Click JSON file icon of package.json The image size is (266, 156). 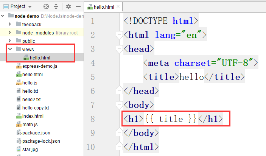click(x=19, y=133)
